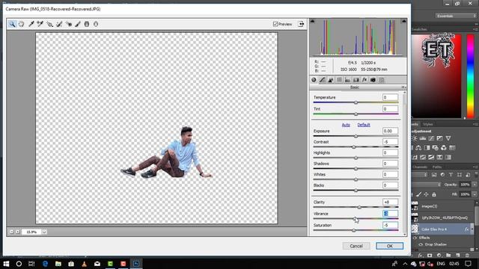
Task: Open the layer Opacity dropdown arrow
Action: click(475, 185)
